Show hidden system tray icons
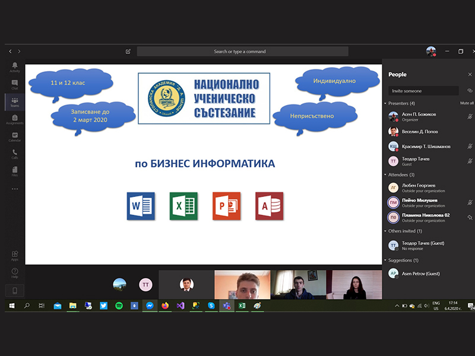The height and width of the screenshot is (356, 475). point(397,306)
